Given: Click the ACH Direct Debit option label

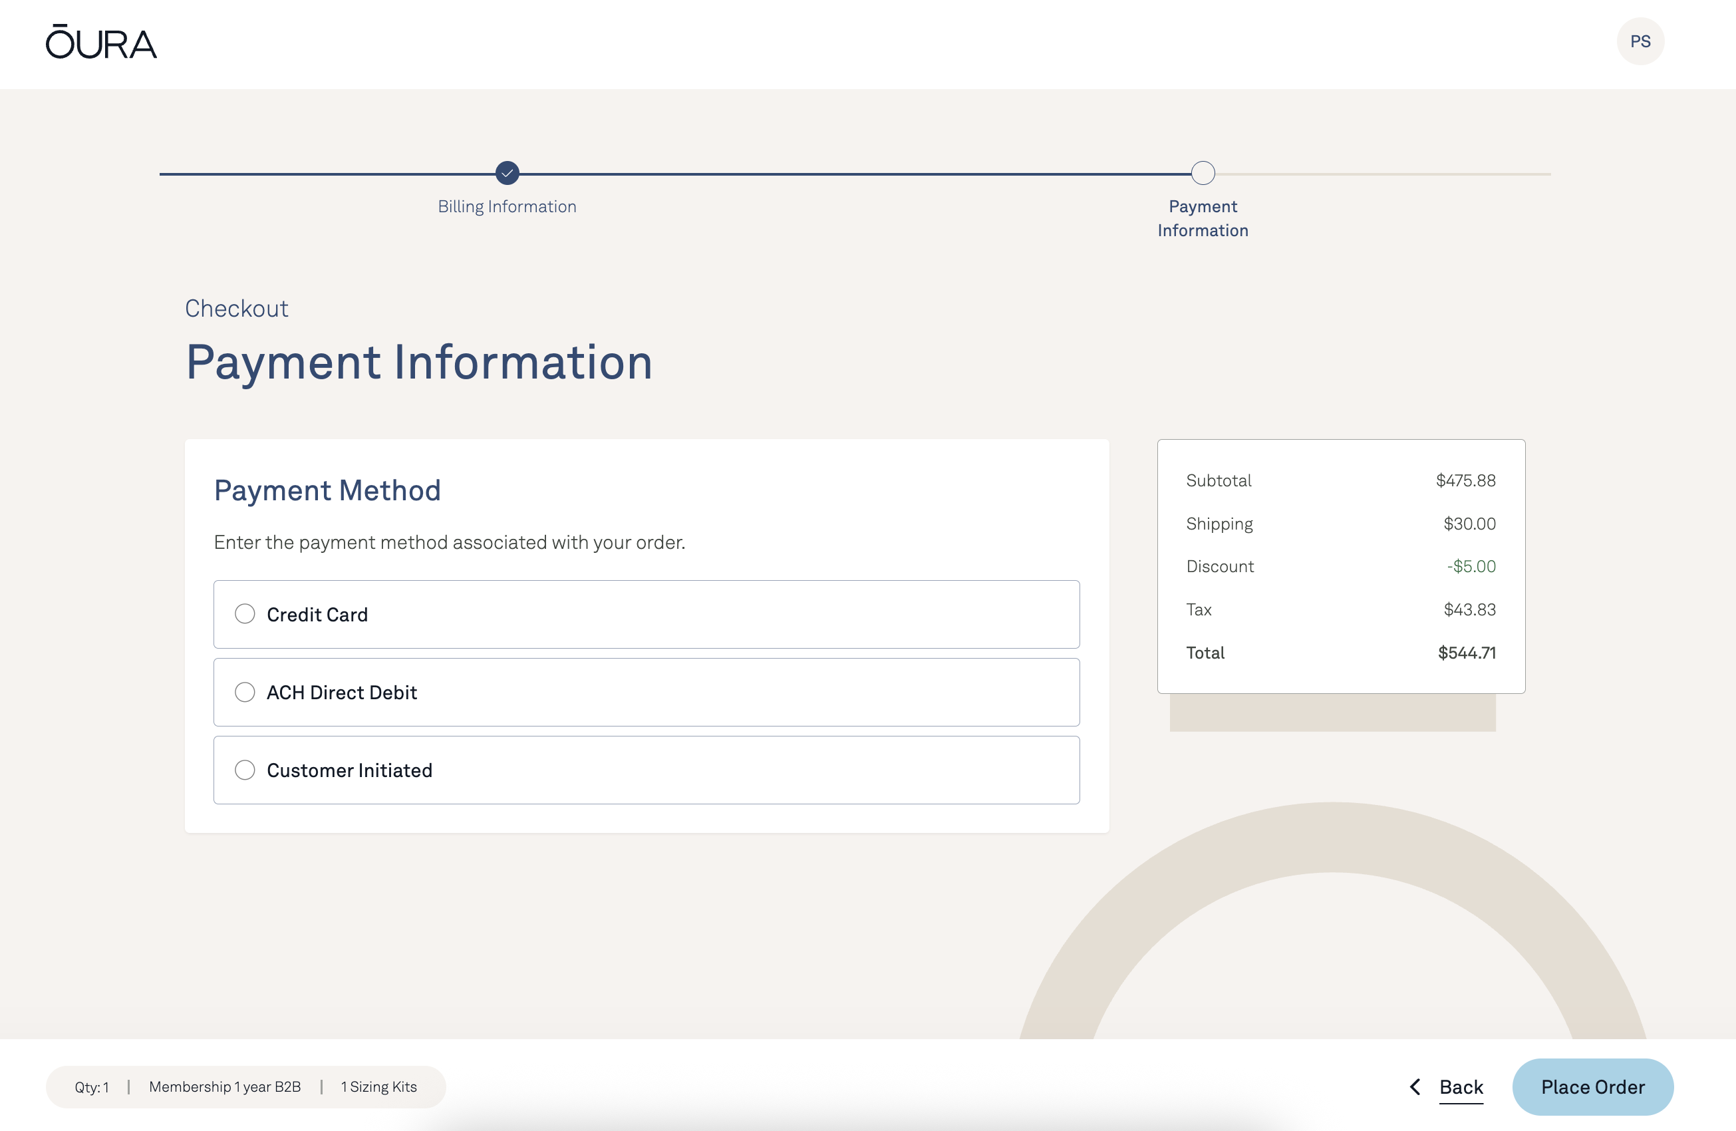Looking at the screenshot, I should 342,693.
